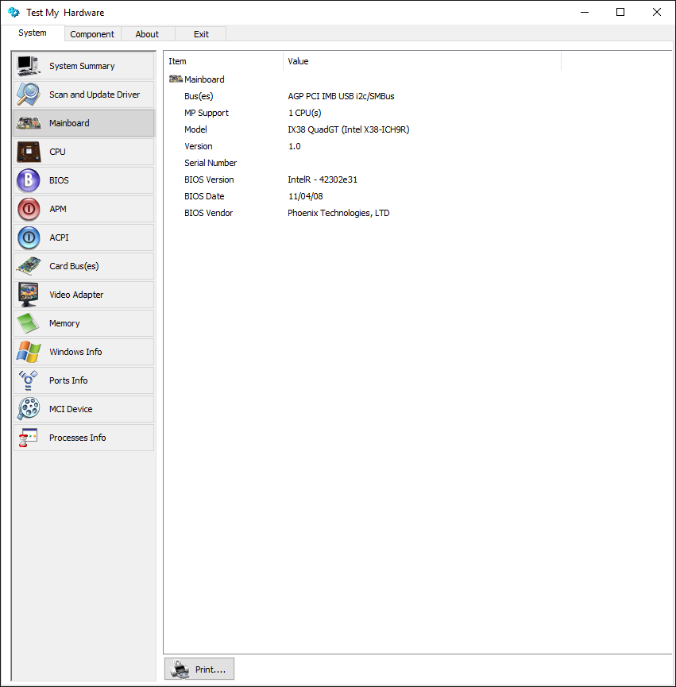Screen dimensions: 676x687
Task: Select the BIOS Vendor row label
Action: click(209, 213)
